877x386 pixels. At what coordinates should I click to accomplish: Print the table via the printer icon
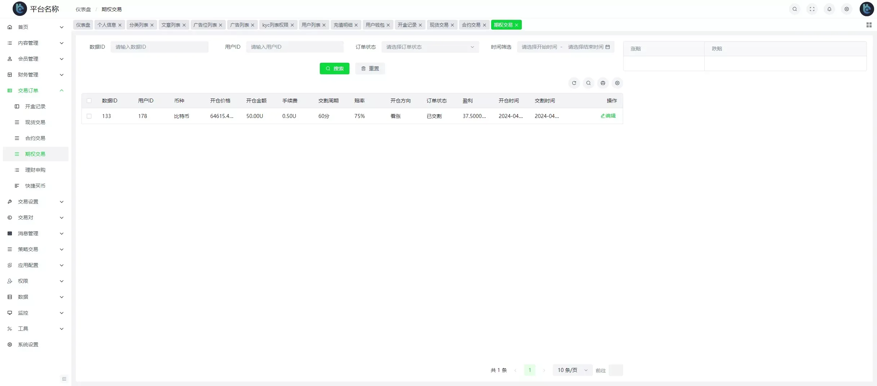click(x=603, y=83)
